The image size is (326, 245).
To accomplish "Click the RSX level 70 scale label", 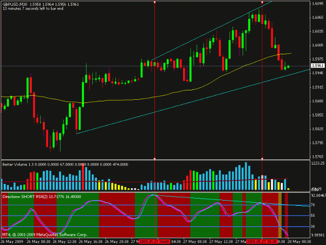I will [312, 205].
